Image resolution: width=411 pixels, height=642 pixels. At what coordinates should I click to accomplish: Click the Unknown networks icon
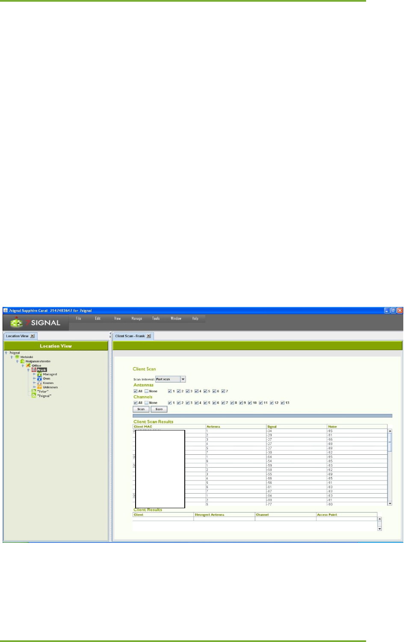click(39, 387)
